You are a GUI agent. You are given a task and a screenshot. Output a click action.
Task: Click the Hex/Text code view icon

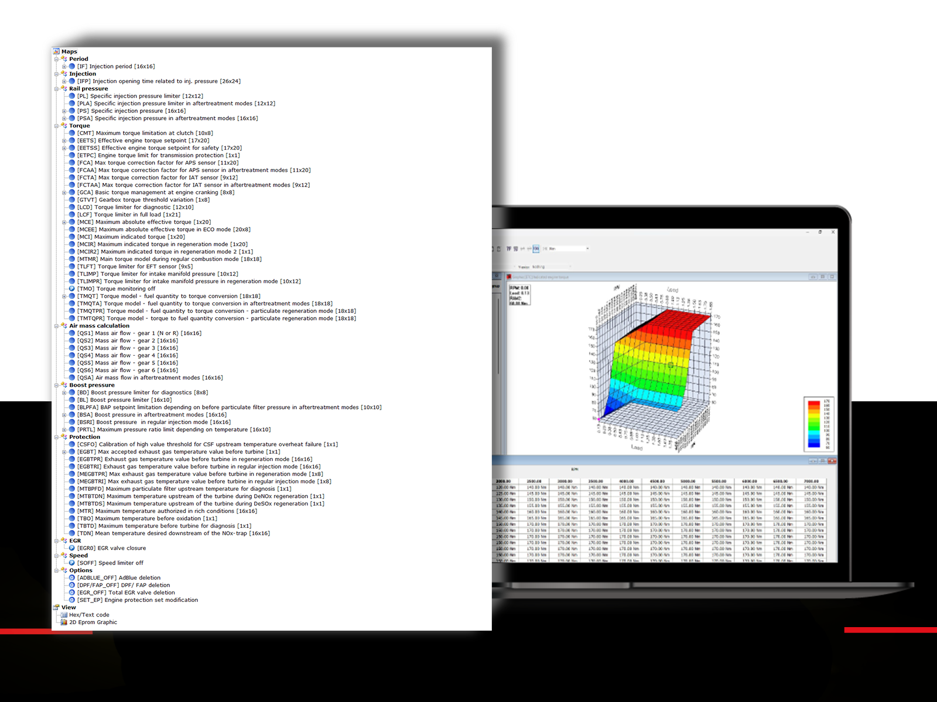point(64,615)
